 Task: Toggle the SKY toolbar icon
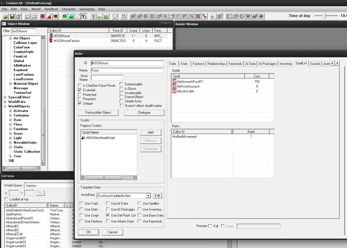99,16
